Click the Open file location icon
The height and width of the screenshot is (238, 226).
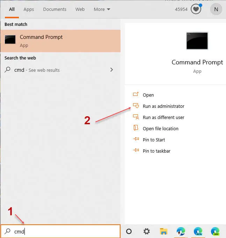pyautogui.click(x=136, y=128)
